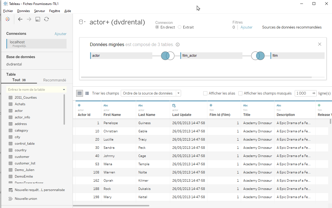Open the Fichier menu
The width and height of the screenshot is (332, 208).
click(x=8, y=11)
